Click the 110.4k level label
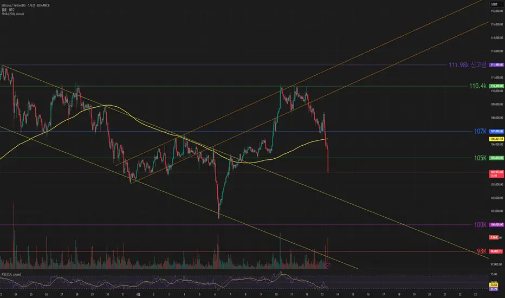Screen dimensions: 505x298 click(477, 86)
